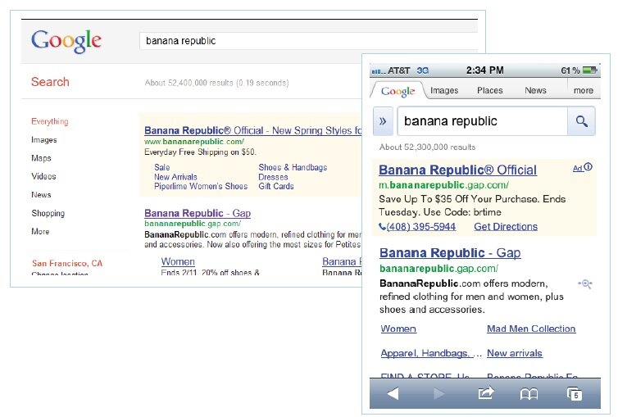Select Shopping in desktop sidebar
The image size is (627, 417).
[x=48, y=214]
